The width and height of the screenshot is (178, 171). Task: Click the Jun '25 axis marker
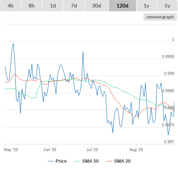pos(50,150)
